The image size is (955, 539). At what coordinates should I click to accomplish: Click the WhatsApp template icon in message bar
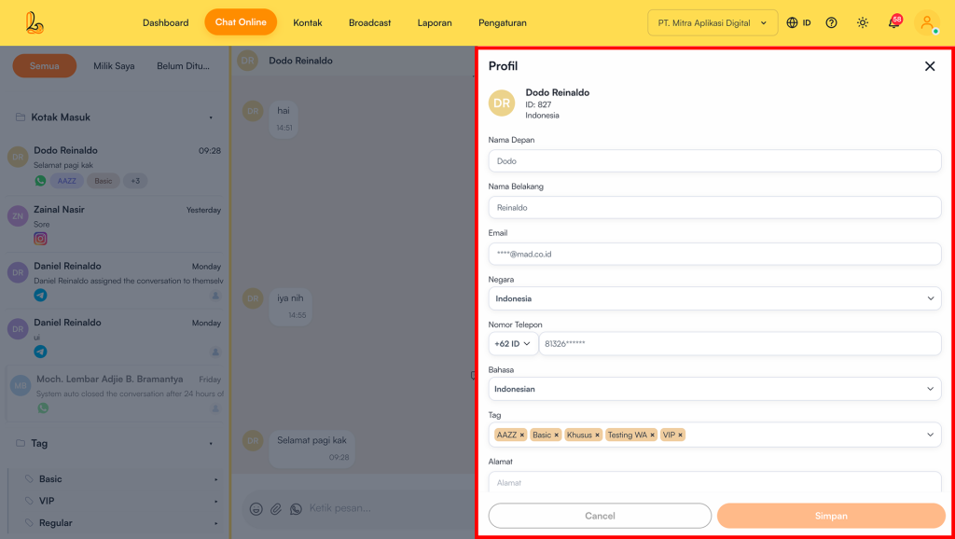pos(296,509)
